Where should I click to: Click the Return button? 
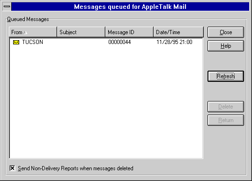click(x=226, y=120)
